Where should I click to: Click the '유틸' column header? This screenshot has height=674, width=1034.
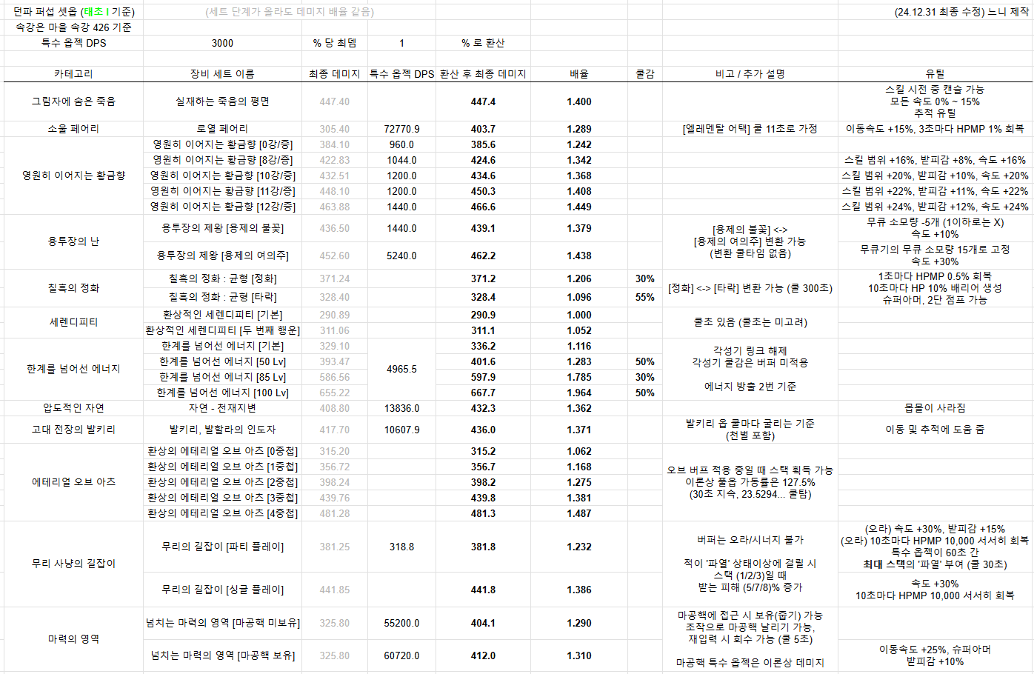(935, 74)
